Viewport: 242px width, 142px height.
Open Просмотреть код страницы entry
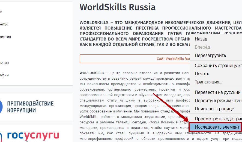point(218,119)
